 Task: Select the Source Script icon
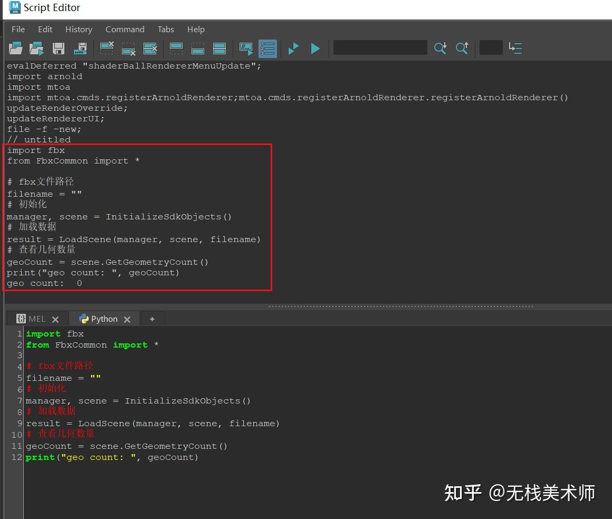click(36, 48)
